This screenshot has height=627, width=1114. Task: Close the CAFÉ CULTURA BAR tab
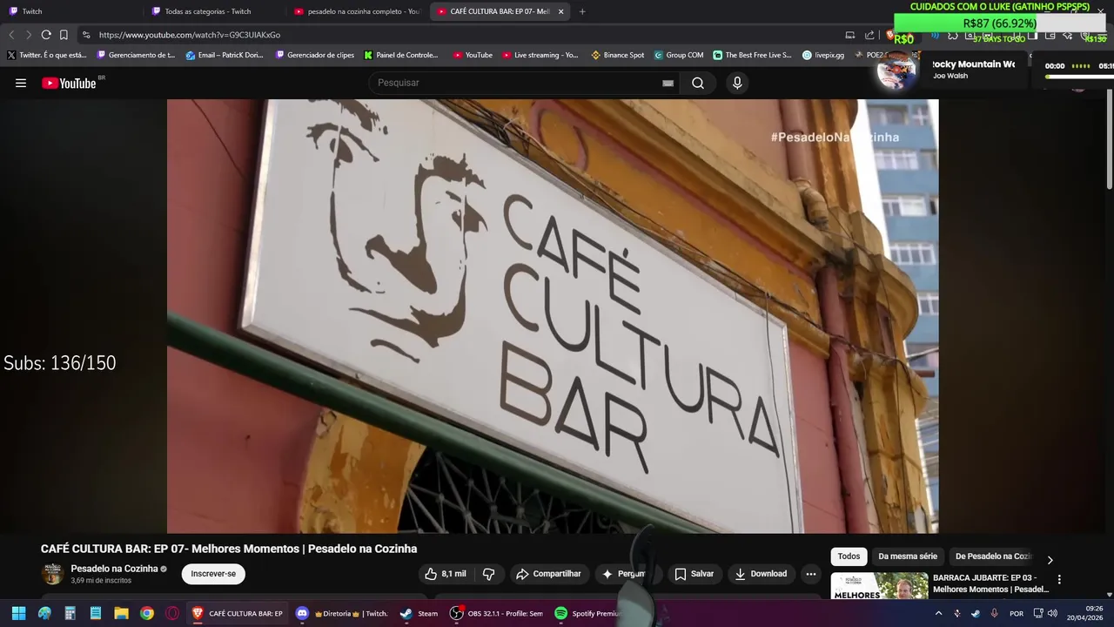(560, 11)
